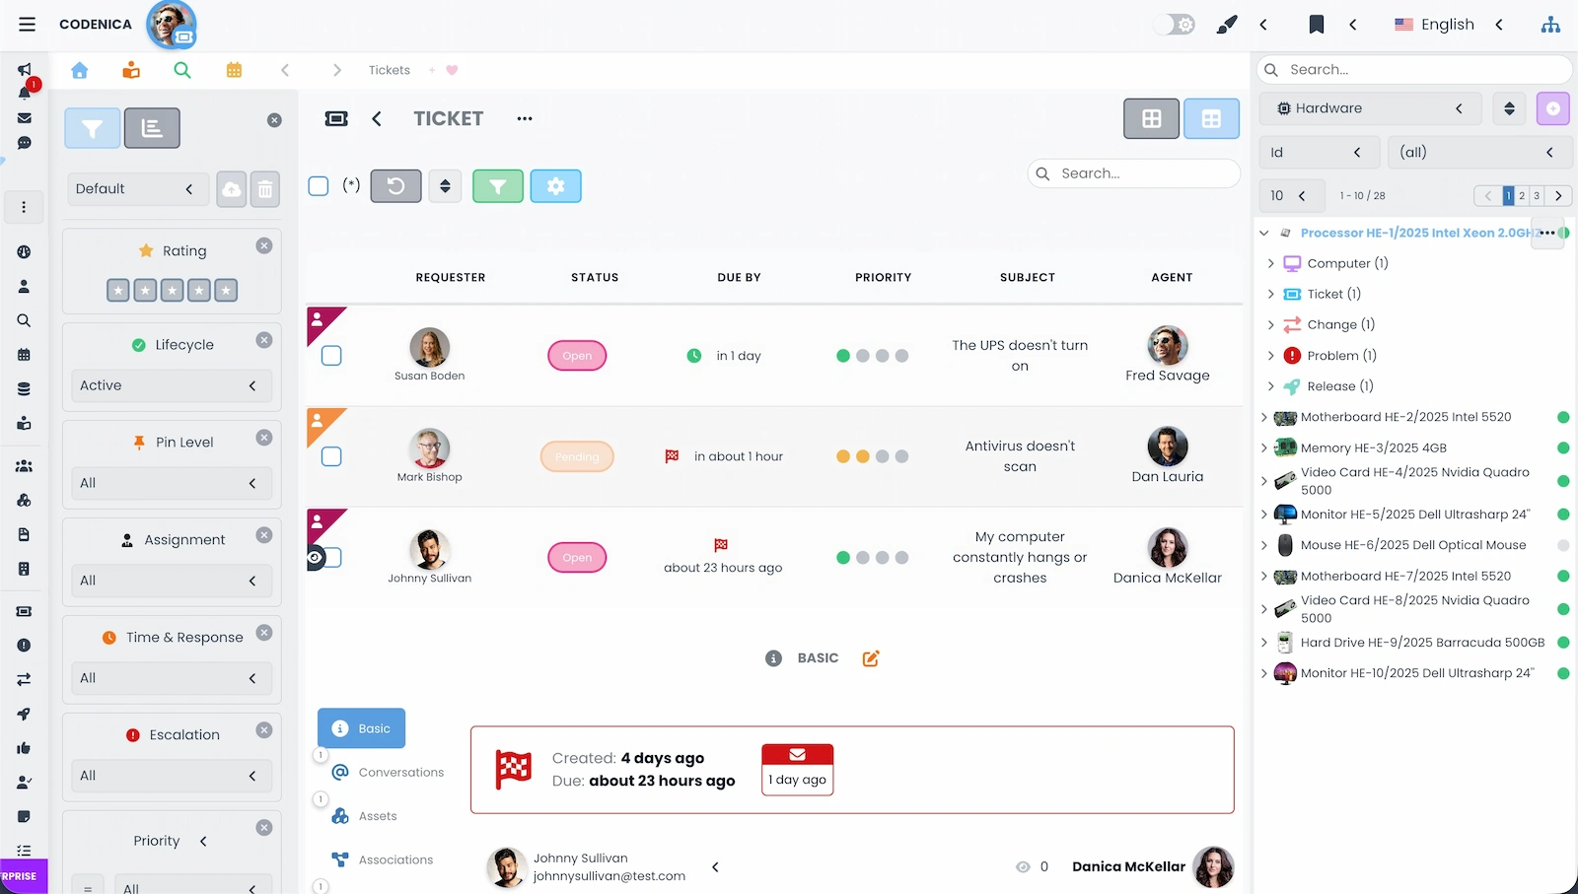Delete preset with the trash icon
The image size is (1578, 894).
tap(265, 189)
